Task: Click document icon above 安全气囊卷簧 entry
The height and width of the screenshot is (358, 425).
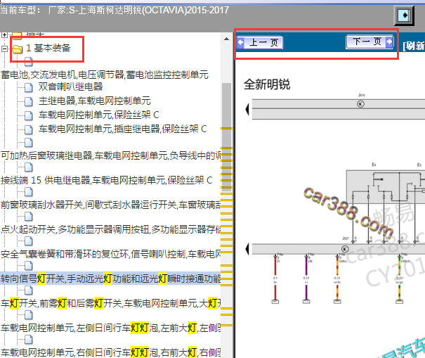Action: (x=29, y=241)
